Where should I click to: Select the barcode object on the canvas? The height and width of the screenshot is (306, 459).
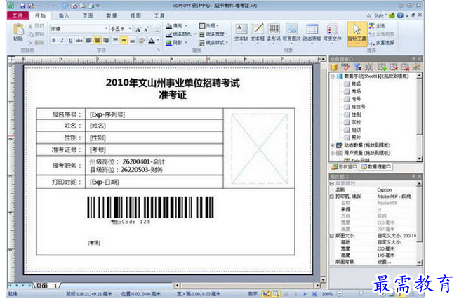(x=150, y=210)
